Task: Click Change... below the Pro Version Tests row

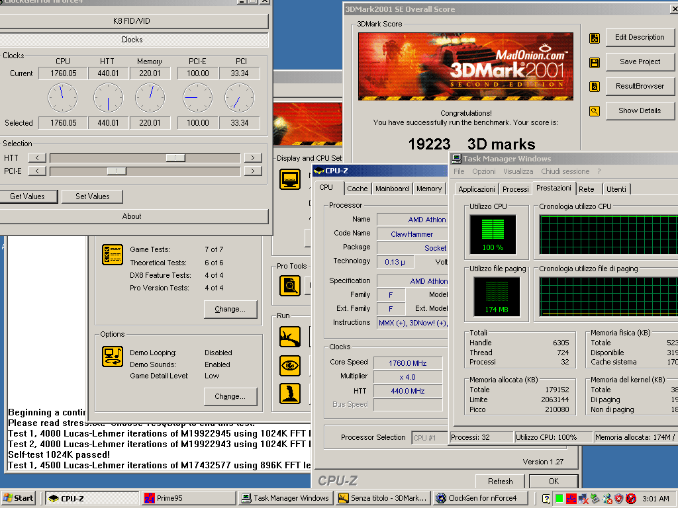Action: coord(230,310)
